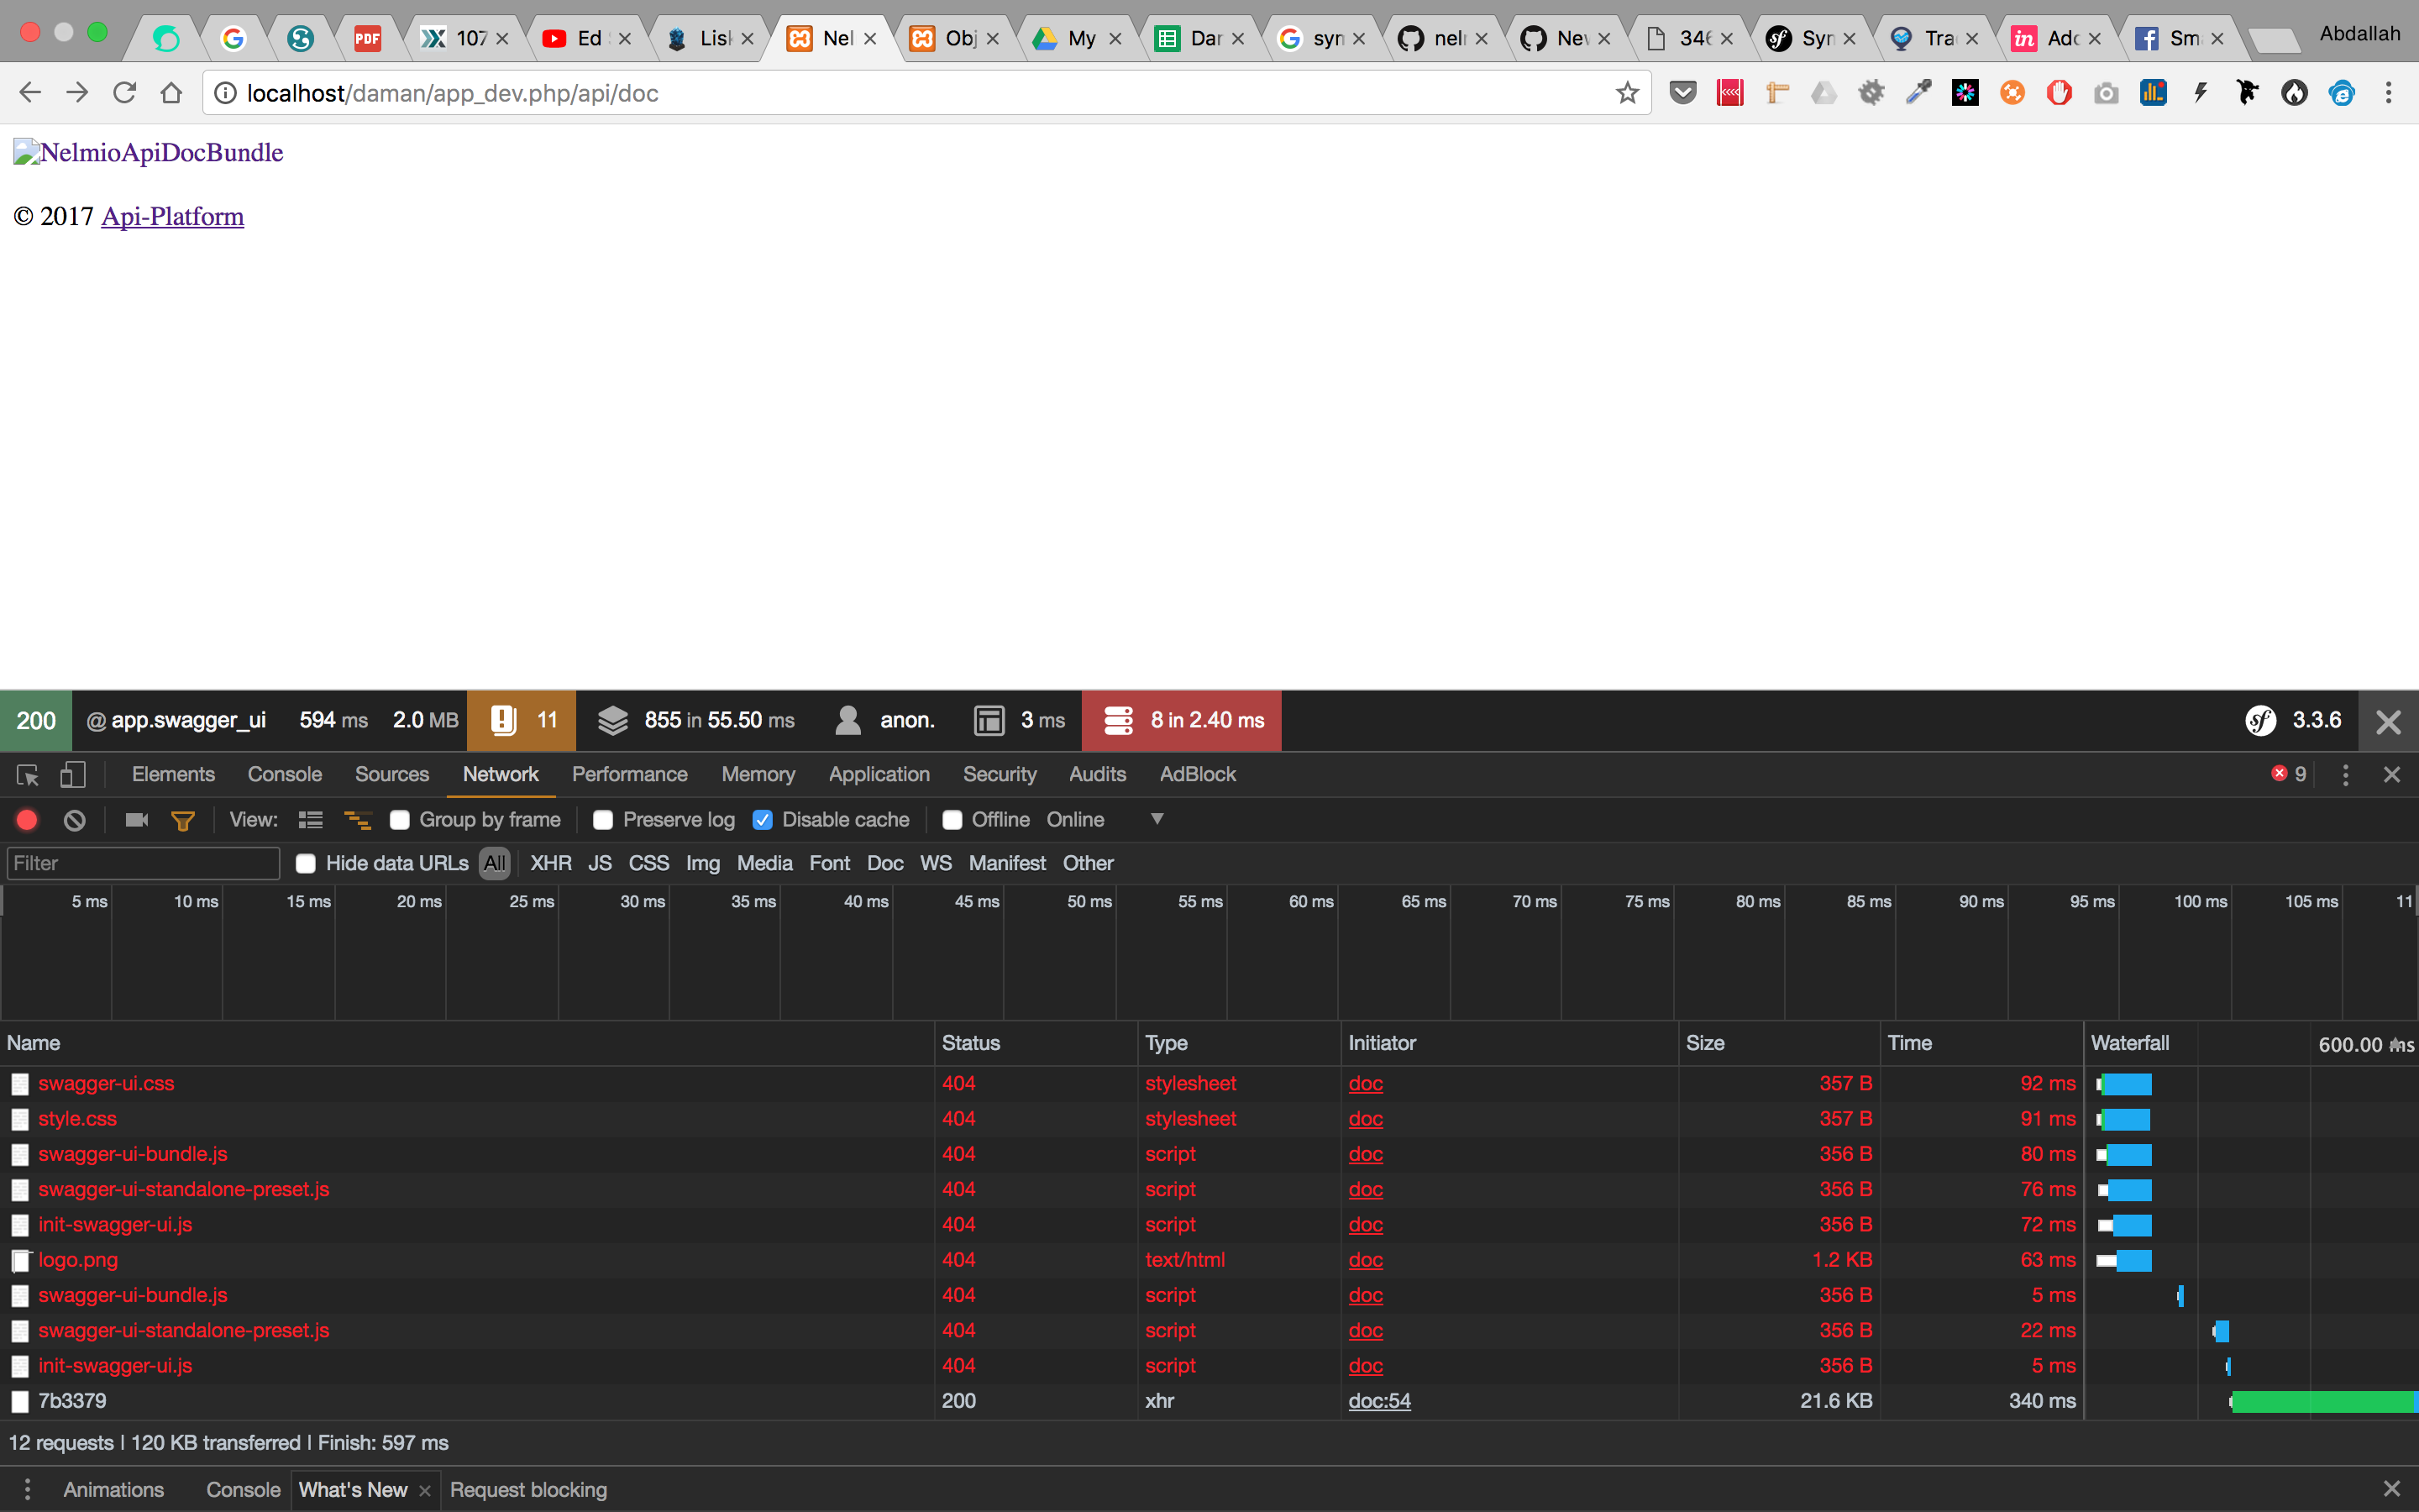Filter requests by Font
Viewport: 2419px width, 1512px height.
830,863
